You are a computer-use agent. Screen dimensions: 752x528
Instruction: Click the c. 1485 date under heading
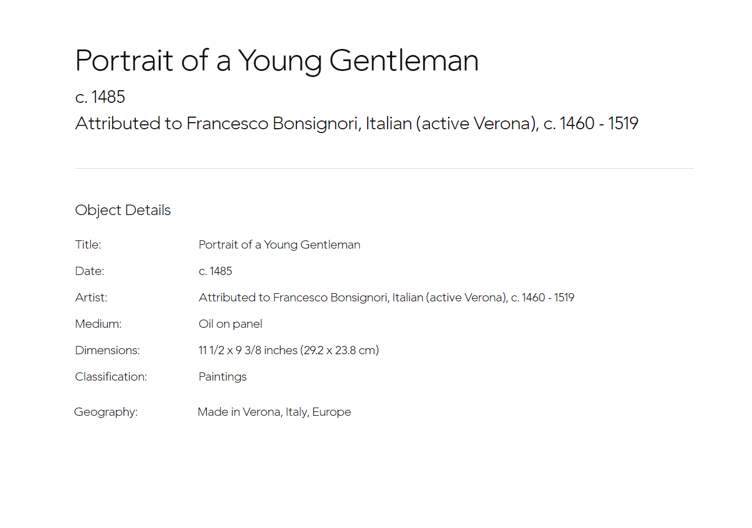point(100,97)
